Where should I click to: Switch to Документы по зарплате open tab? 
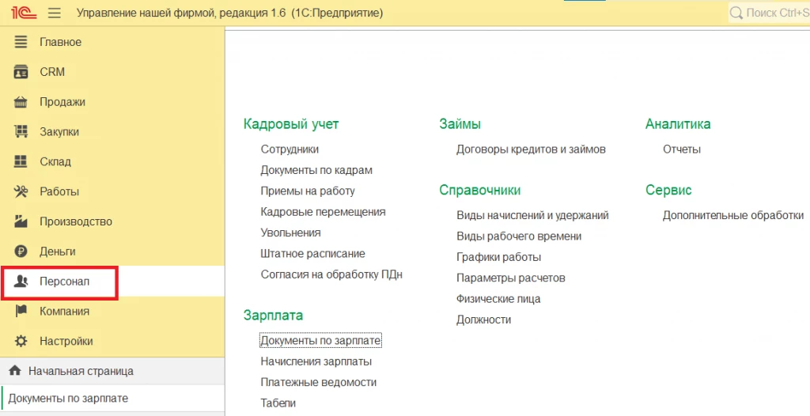click(x=112, y=399)
